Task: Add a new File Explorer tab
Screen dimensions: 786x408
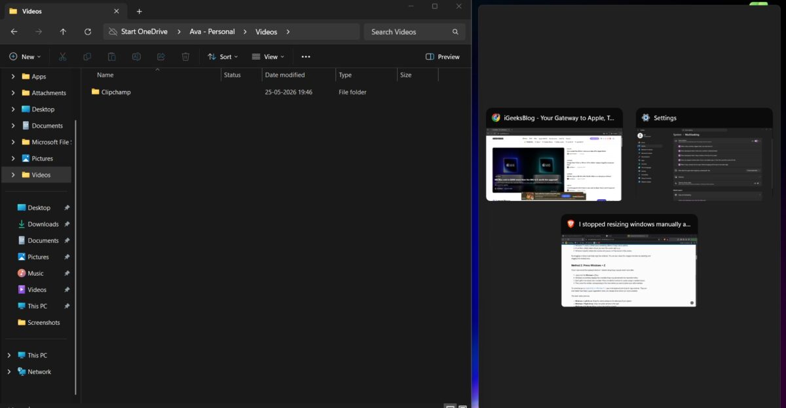Action: pos(139,11)
